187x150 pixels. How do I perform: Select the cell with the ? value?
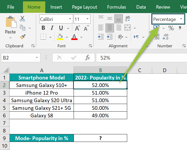[100, 138]
